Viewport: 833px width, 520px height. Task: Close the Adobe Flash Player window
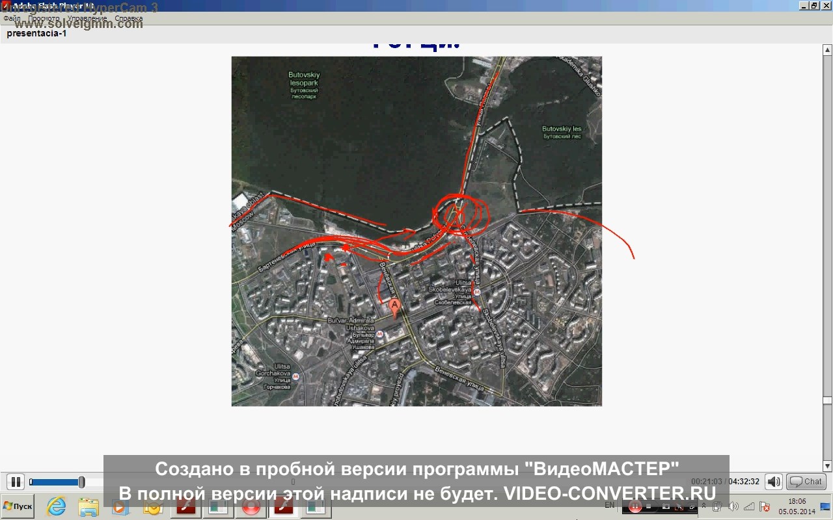(825, 5)
